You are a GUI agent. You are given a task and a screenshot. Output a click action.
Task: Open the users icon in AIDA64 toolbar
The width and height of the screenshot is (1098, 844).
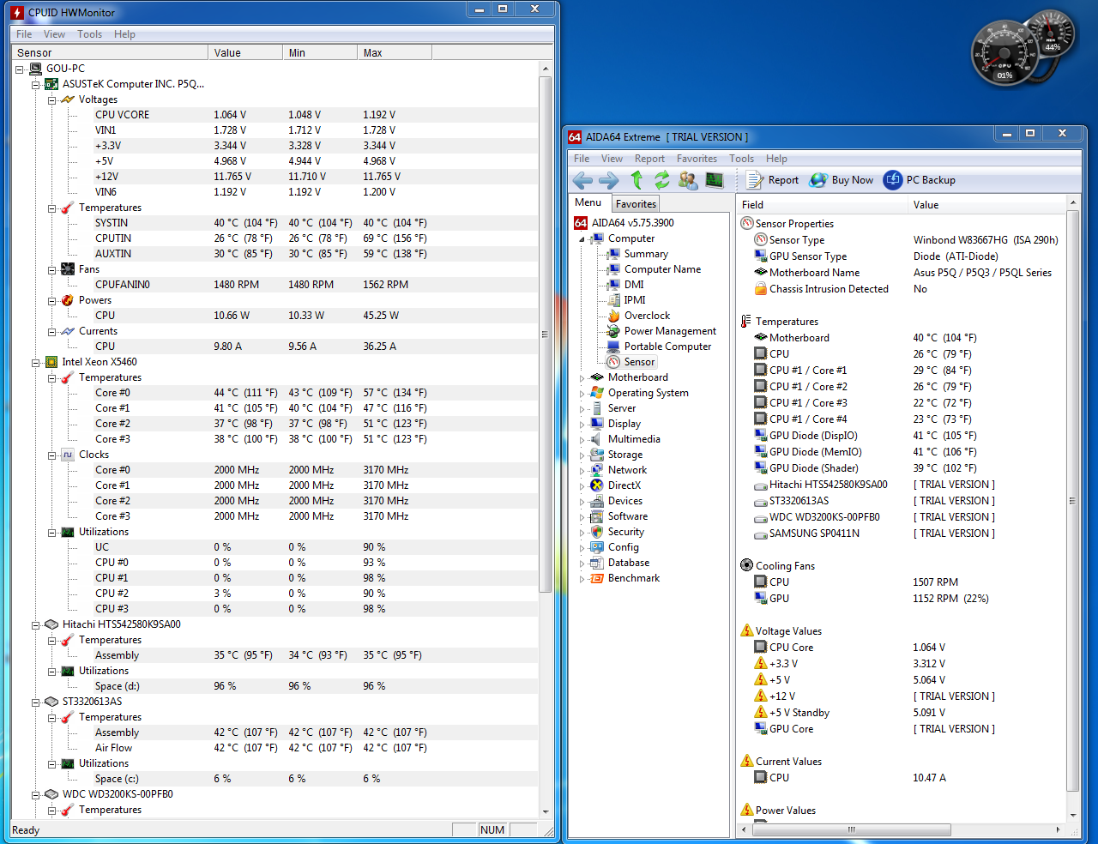tap(688, 180)
